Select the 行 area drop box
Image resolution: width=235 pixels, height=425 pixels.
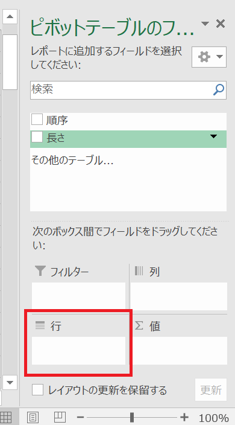(x=79, y=351)
